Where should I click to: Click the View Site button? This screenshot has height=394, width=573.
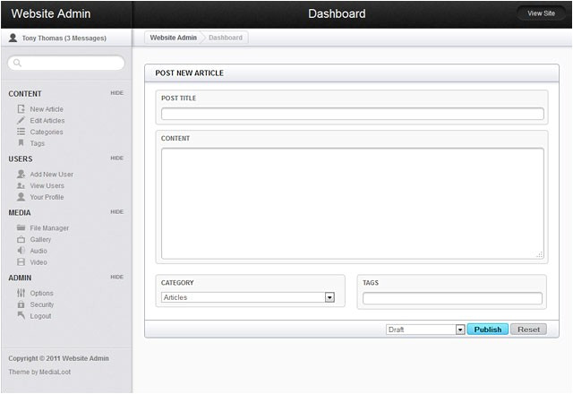click(541, 13)
